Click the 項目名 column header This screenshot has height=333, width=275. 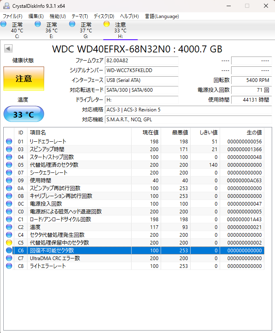[x=79, y=133]
